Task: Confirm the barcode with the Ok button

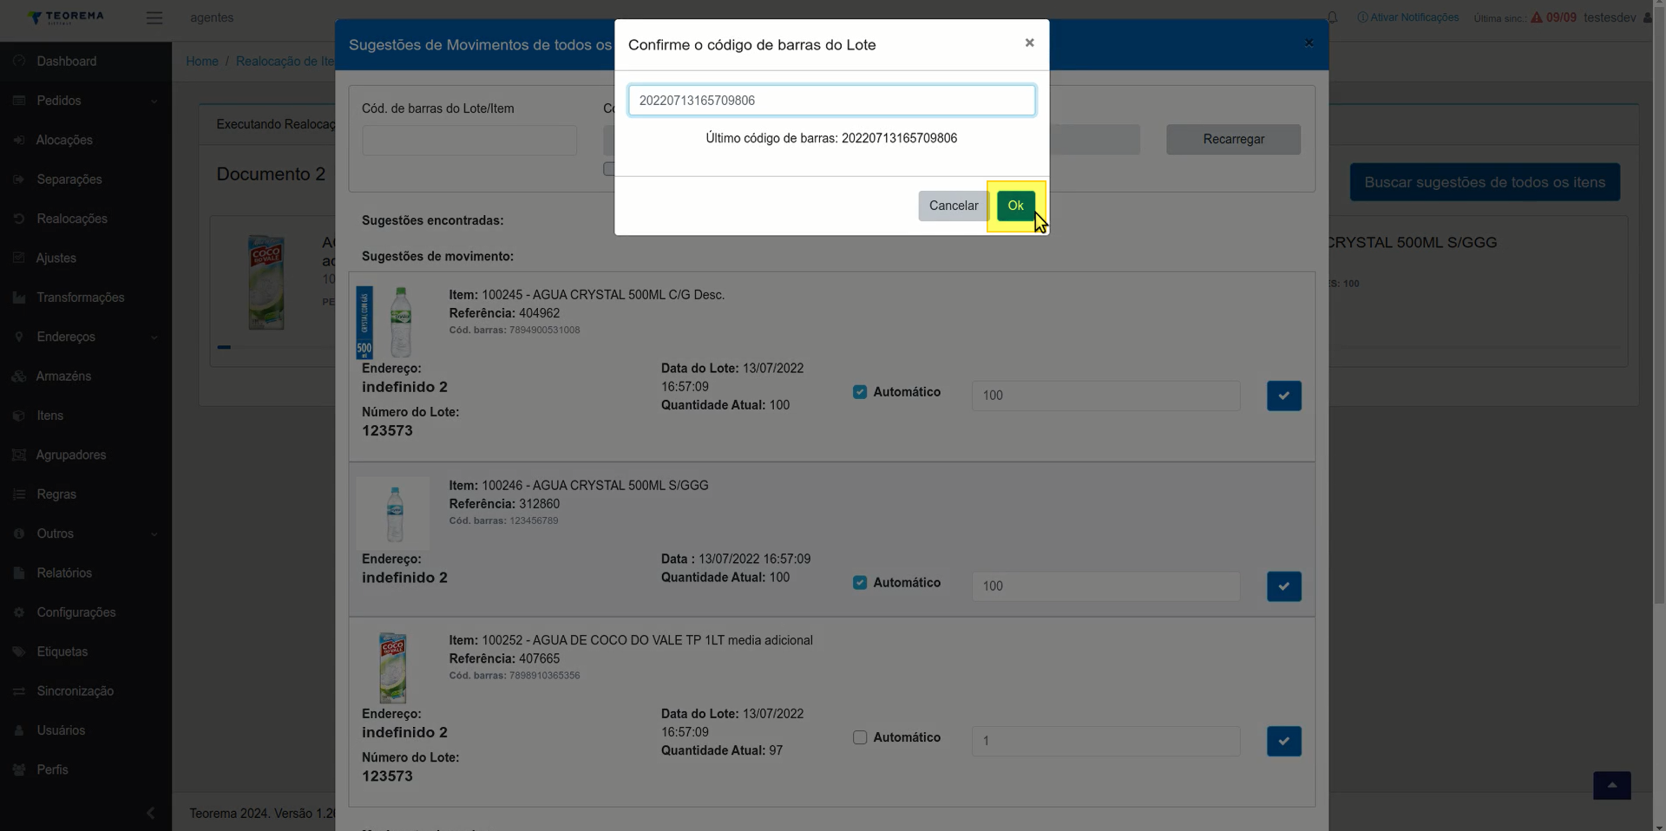Action: [x=1015, y=206]
